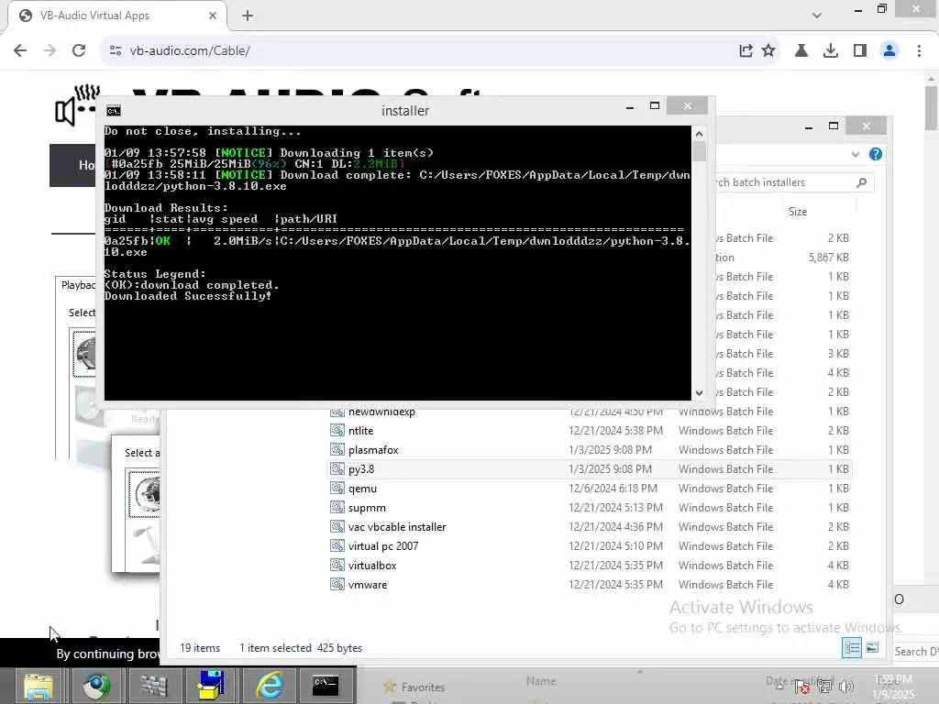Image resolution: width=939 pixels, height=704 pixels.
Task: Click the page vertical scrollbar in Chrome
Action: (x=931, y=108)
